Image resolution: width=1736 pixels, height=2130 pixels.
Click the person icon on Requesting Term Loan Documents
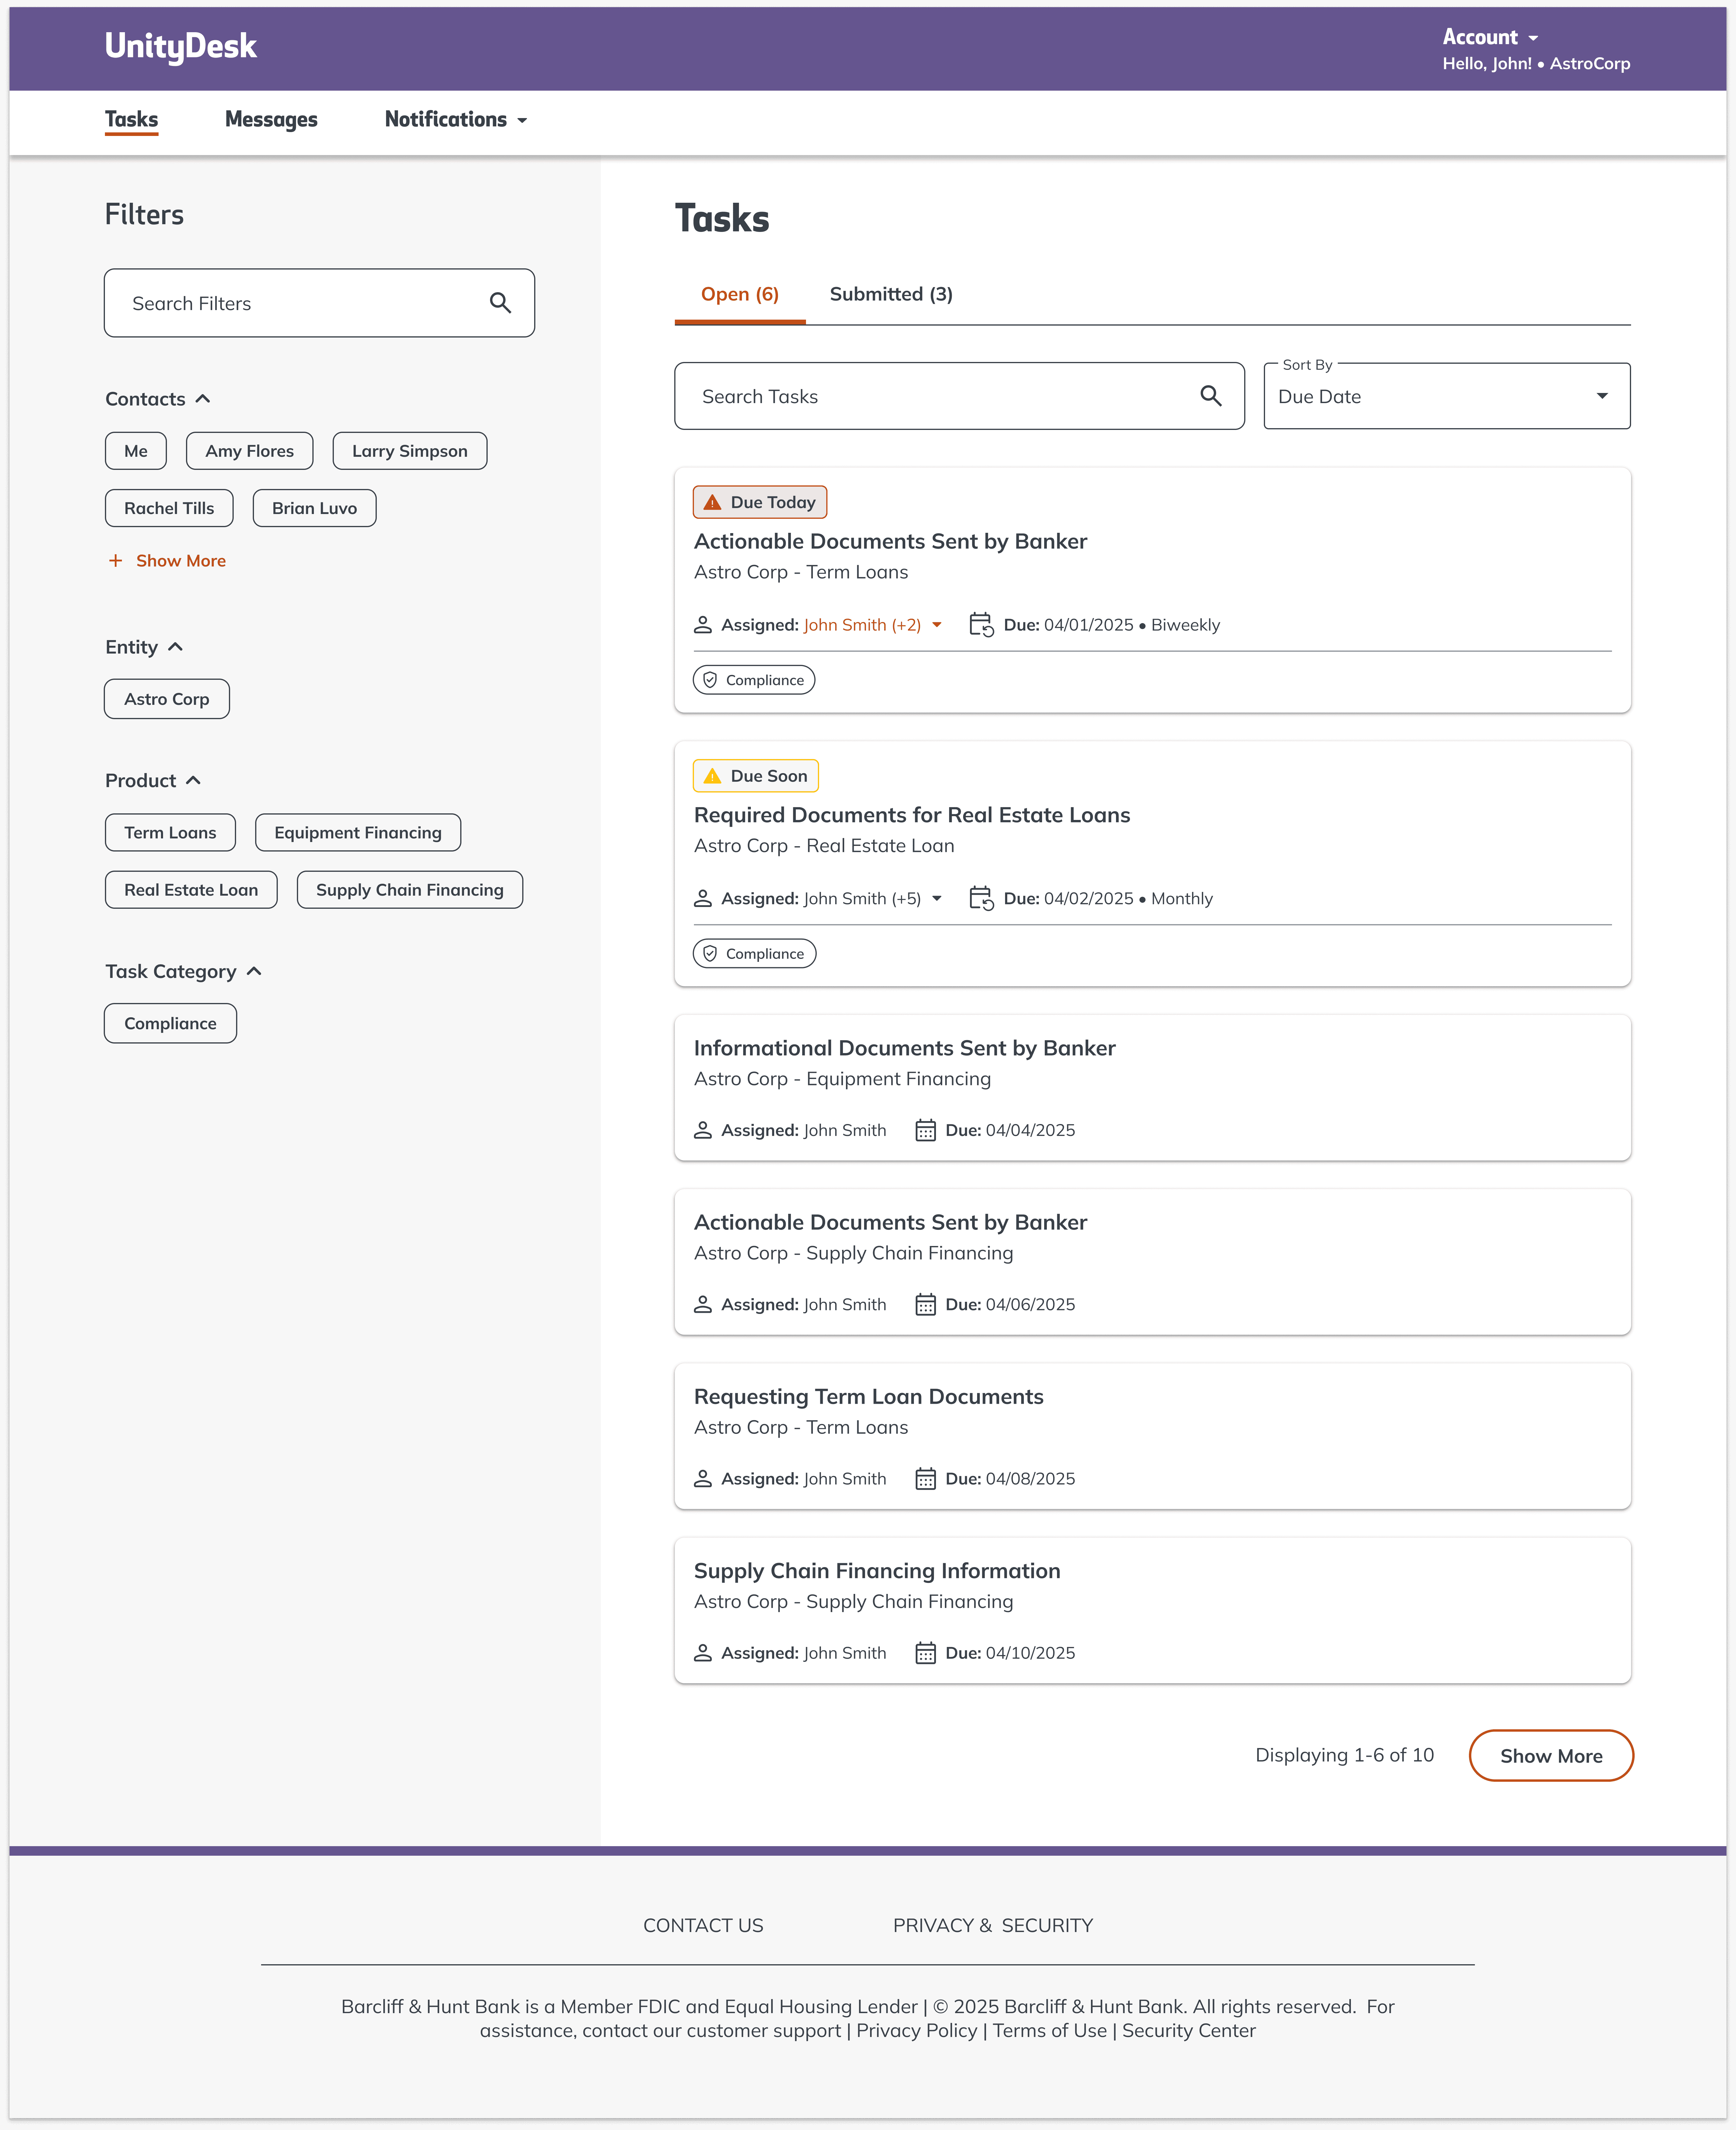pos(703,1479)
